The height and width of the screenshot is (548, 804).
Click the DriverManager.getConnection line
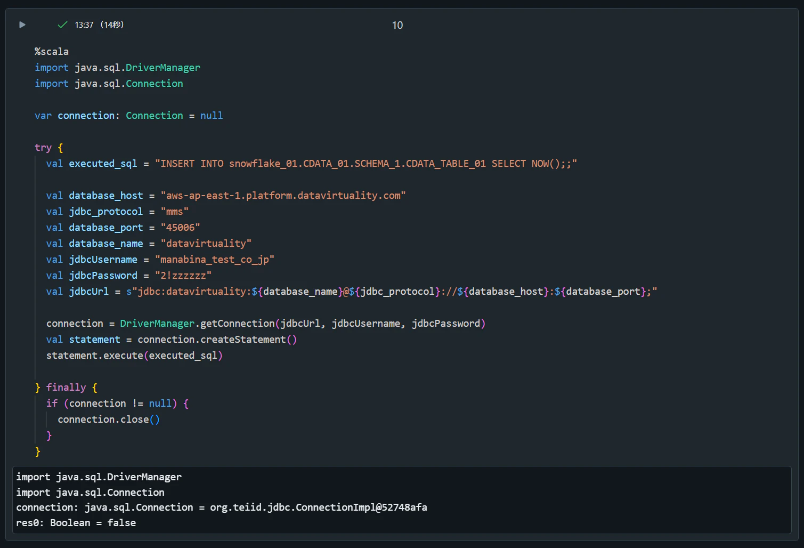pos(266,324)
